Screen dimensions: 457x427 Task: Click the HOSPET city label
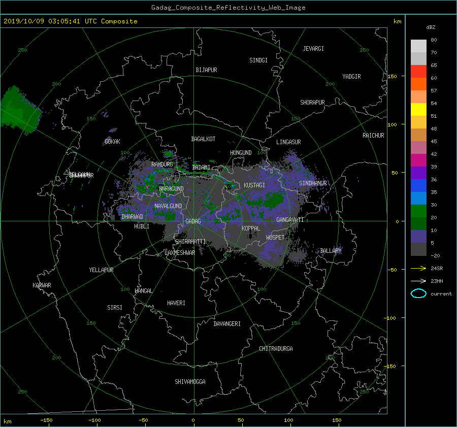tap(275, 238)
